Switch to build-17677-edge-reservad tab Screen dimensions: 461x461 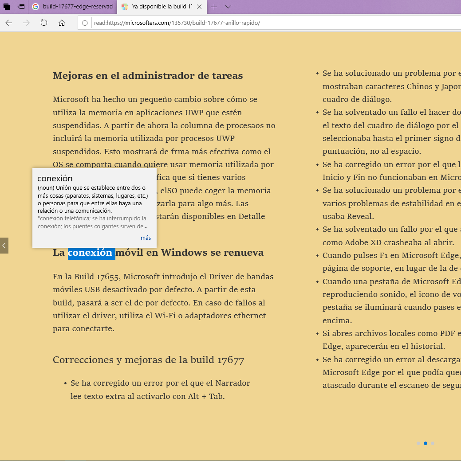point(73,7)
